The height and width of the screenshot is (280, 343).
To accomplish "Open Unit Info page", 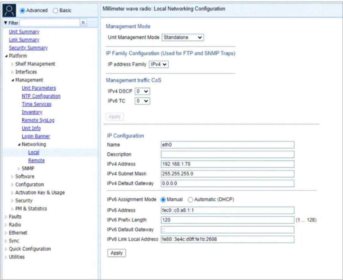I will coord(31,128).
